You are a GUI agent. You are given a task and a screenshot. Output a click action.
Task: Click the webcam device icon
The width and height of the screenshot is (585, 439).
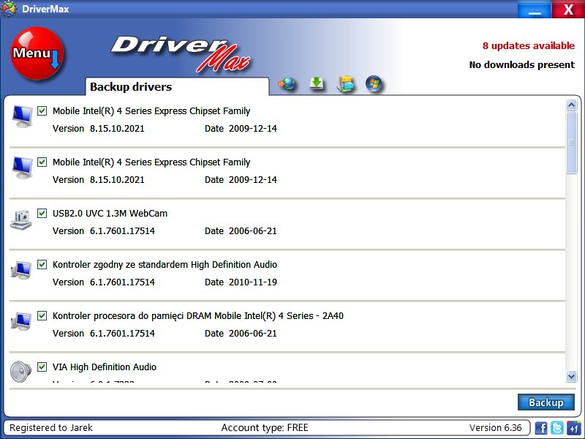(x=21, y=219)
